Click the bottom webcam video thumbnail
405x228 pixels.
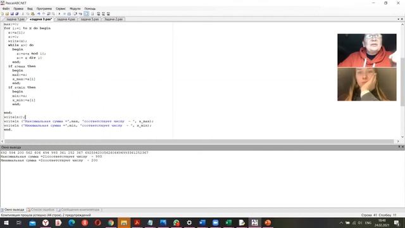coord(367,84)
